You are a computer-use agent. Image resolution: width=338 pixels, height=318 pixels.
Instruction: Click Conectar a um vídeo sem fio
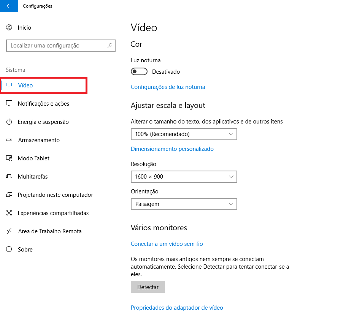(167, 244)
